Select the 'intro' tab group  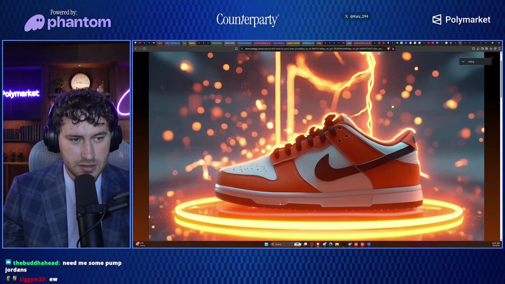(x=160, y=43)
